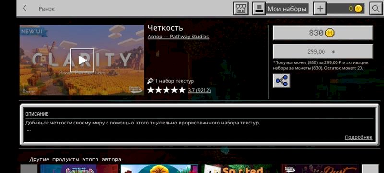Open the marketplace store icon

coord(241,9)
